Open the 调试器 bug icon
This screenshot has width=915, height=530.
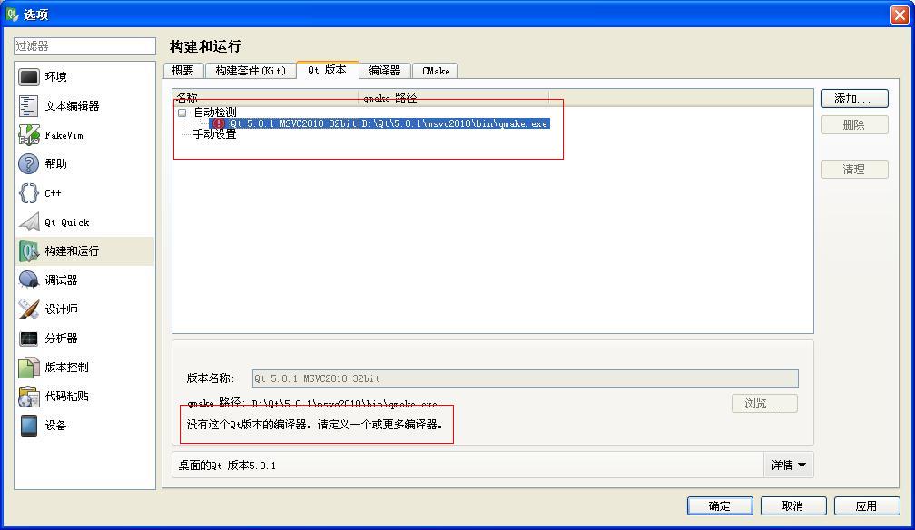[29, 280]
